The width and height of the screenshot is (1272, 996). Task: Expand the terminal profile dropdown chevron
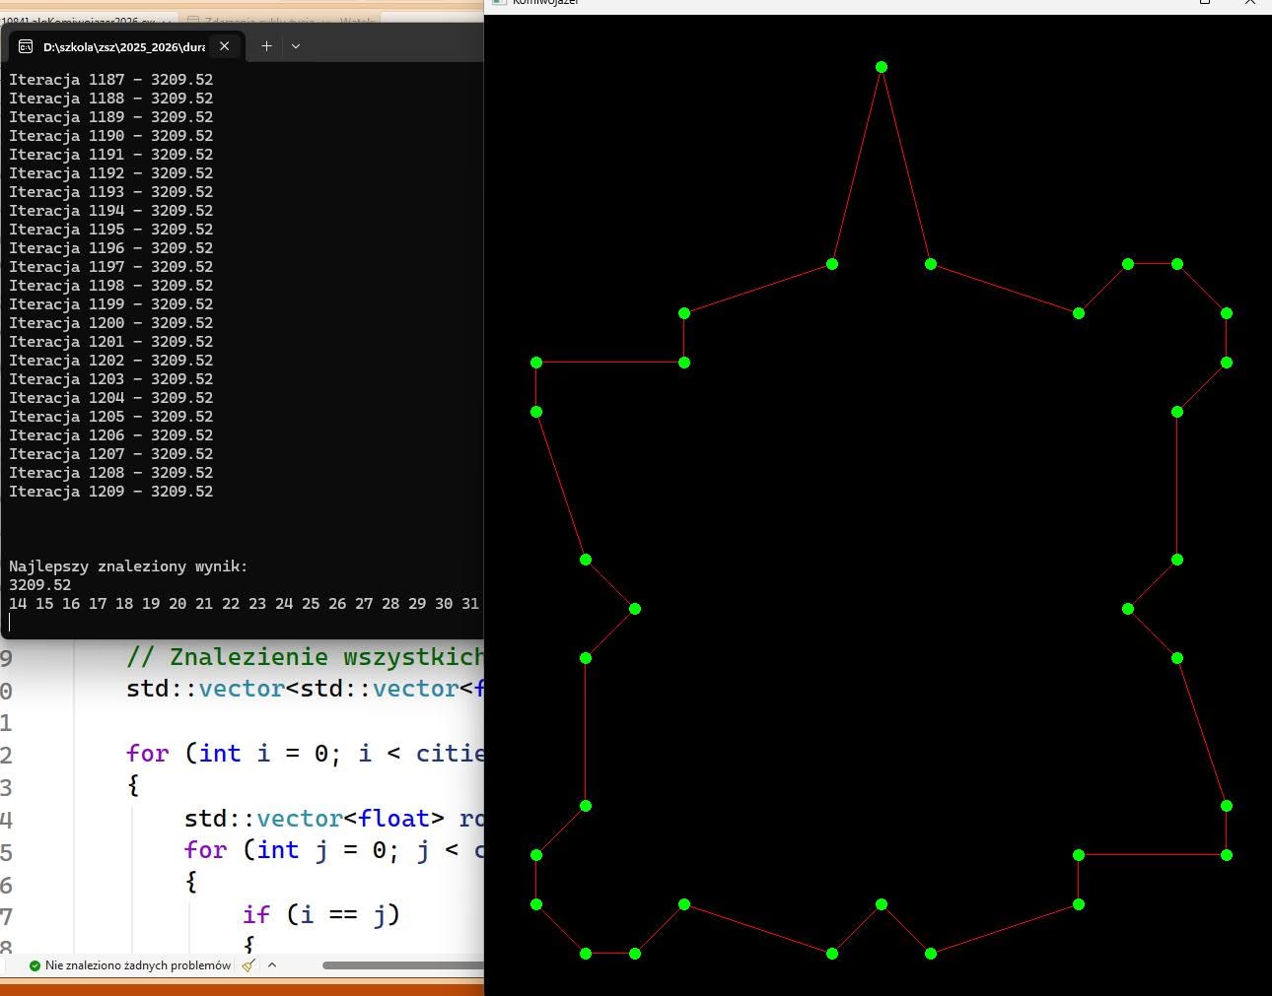(x=295, y=45)
